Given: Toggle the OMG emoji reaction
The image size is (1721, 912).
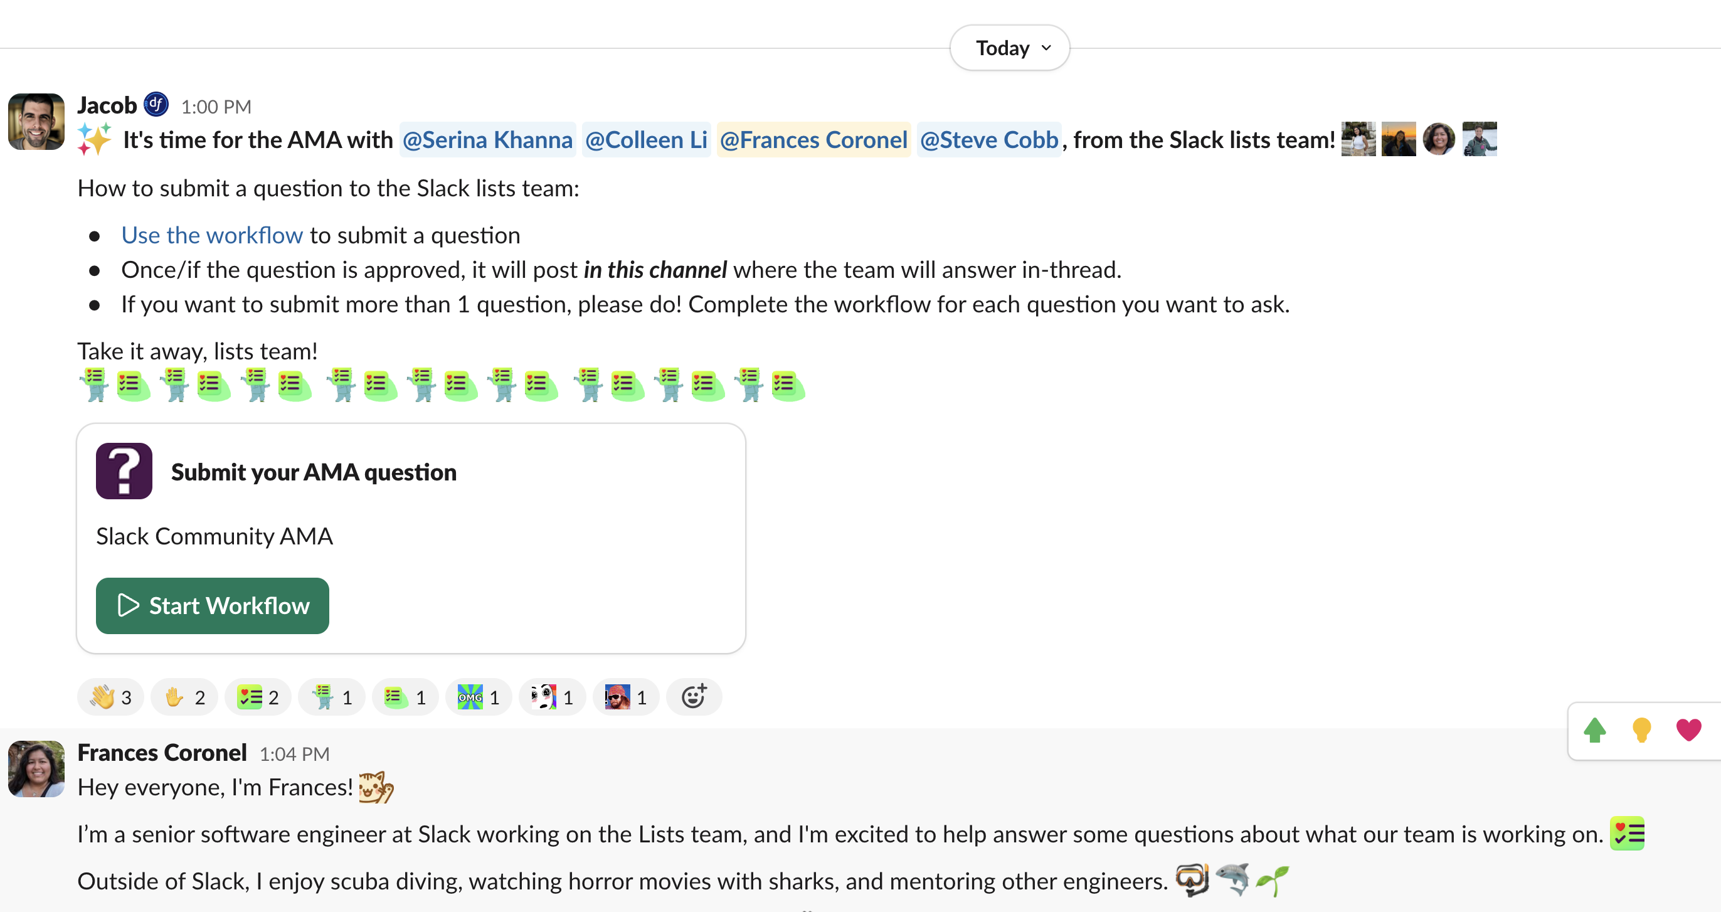Looking at the screenshot, I should (479, 697).
